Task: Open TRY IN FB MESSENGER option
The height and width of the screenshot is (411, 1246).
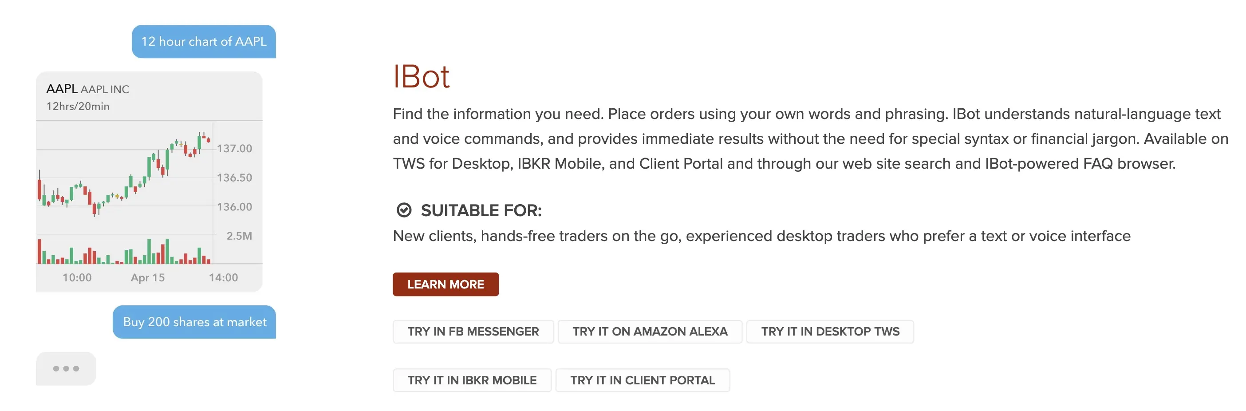Action: [473, 332]
